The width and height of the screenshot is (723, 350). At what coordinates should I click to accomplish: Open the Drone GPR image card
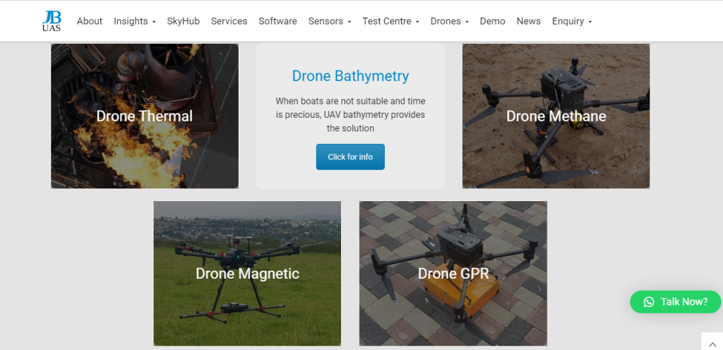coord(453,274)
